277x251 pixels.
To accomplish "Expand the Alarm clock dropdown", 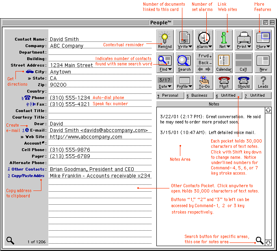I will click(204, 40).
